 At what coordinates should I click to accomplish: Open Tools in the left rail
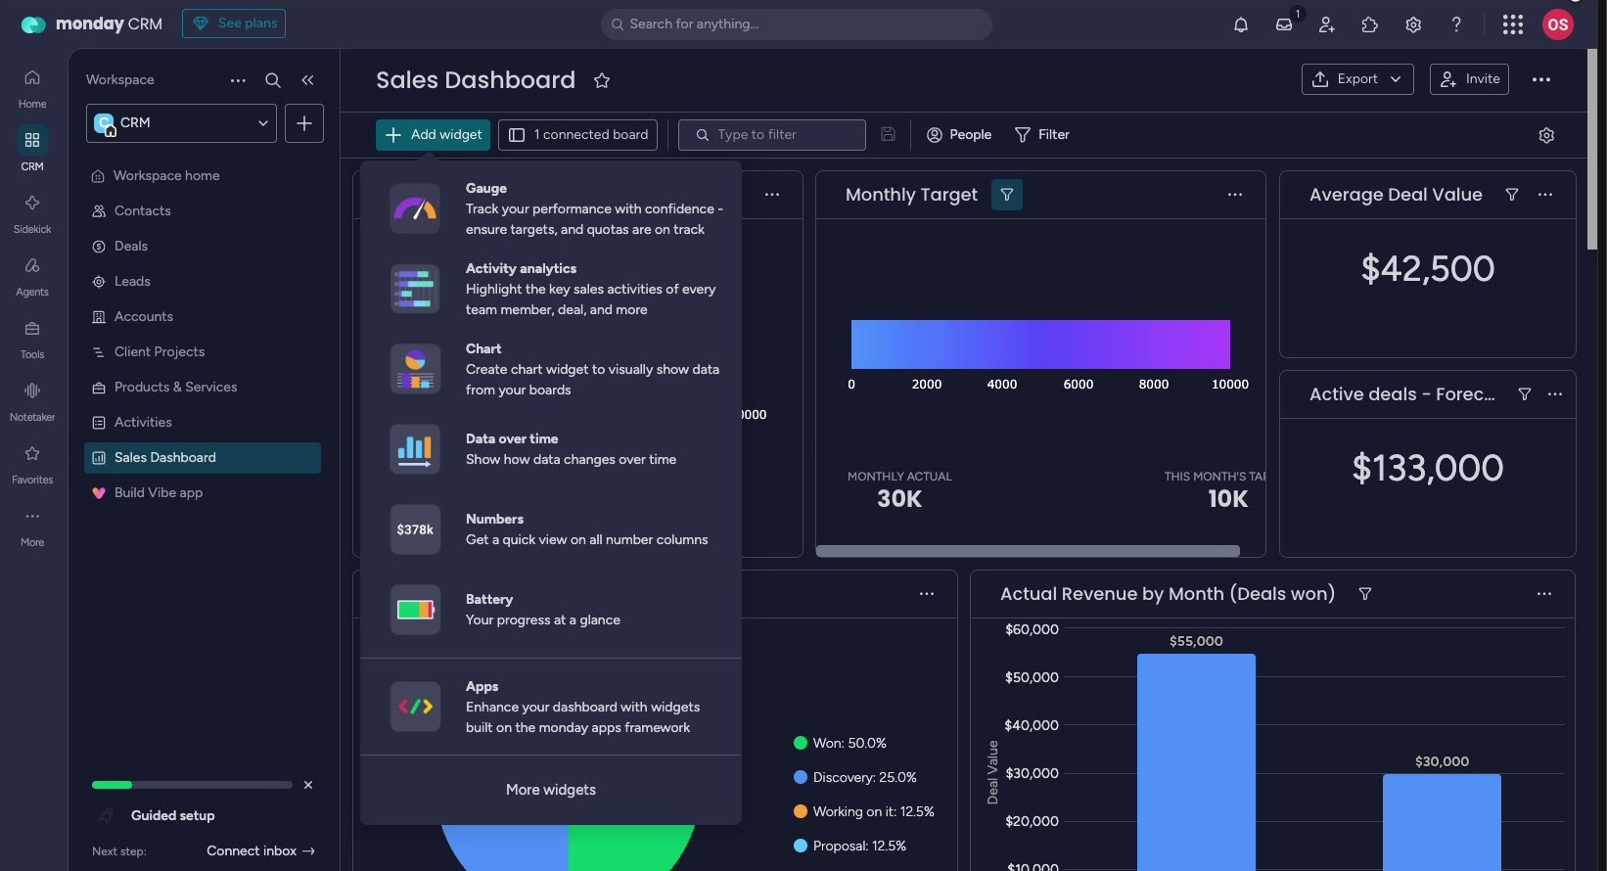click(x=32, y=339)
